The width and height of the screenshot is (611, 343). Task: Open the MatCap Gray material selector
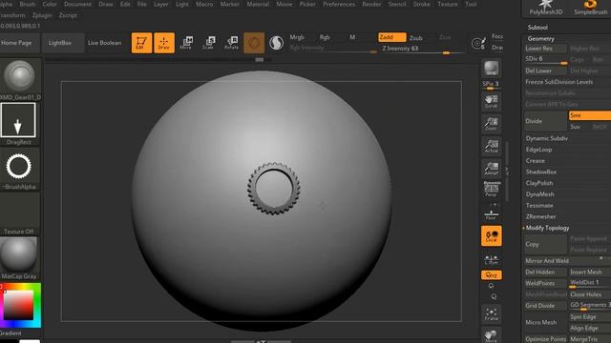[x=19, y=258]
